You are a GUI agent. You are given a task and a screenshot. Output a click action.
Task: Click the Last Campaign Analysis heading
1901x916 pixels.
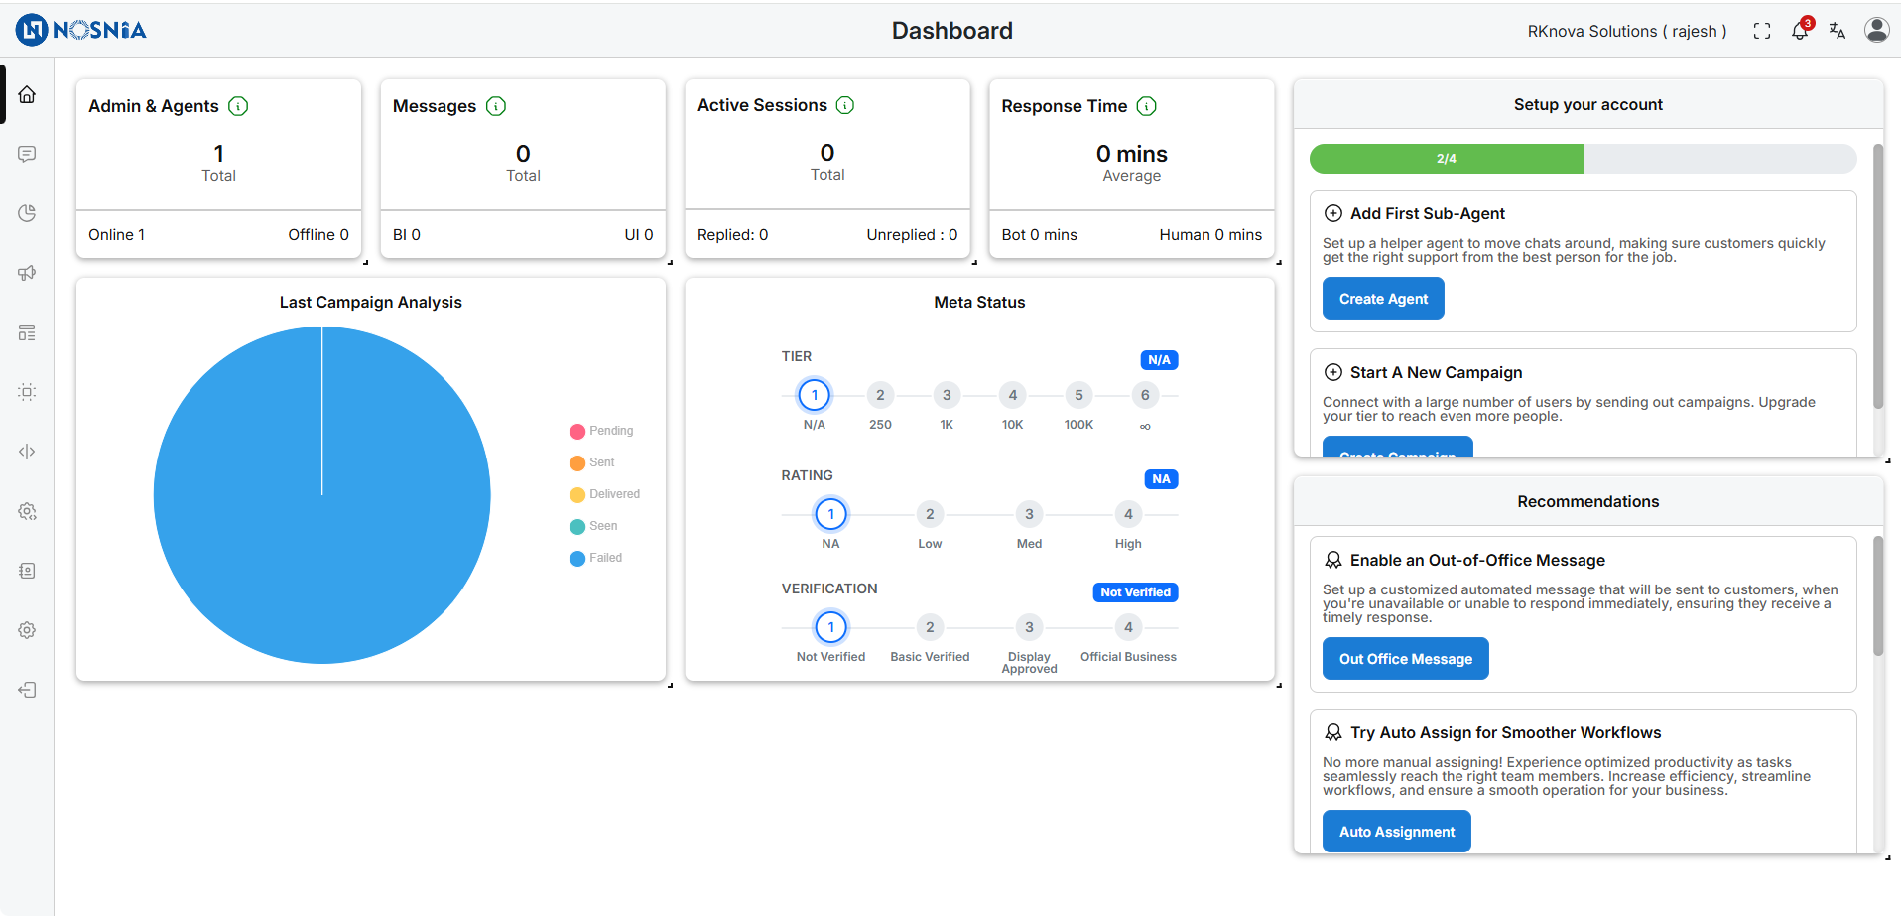(x=370, y=302)
